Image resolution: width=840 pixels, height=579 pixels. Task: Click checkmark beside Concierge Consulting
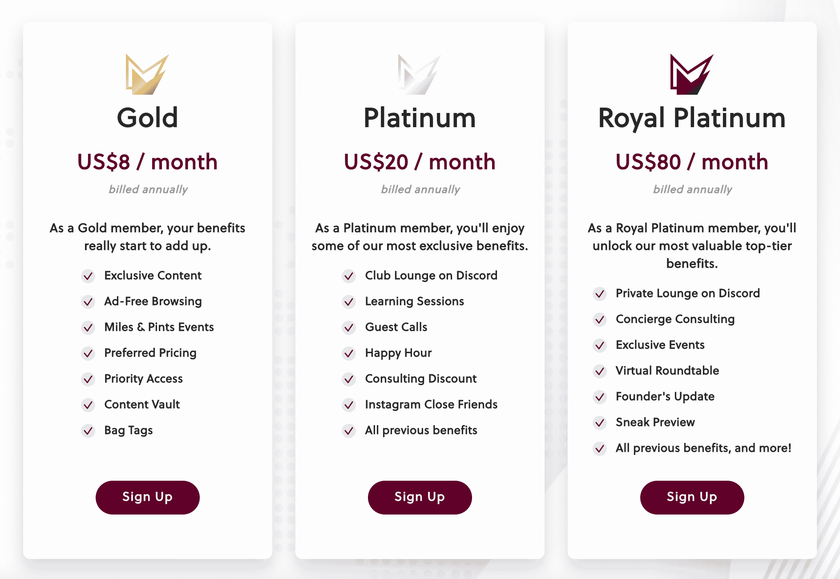(600, 320)
